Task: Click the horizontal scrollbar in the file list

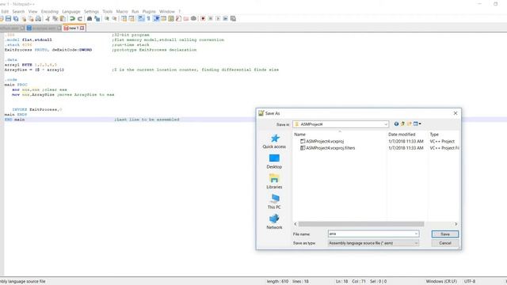Action: (x=361, y=224)
